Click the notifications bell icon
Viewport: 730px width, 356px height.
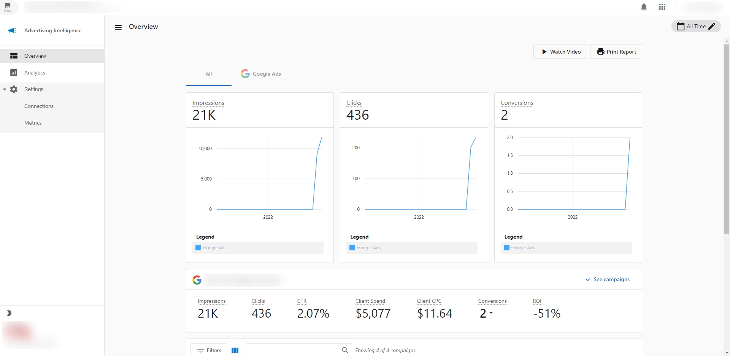click(x=644, y=7)
